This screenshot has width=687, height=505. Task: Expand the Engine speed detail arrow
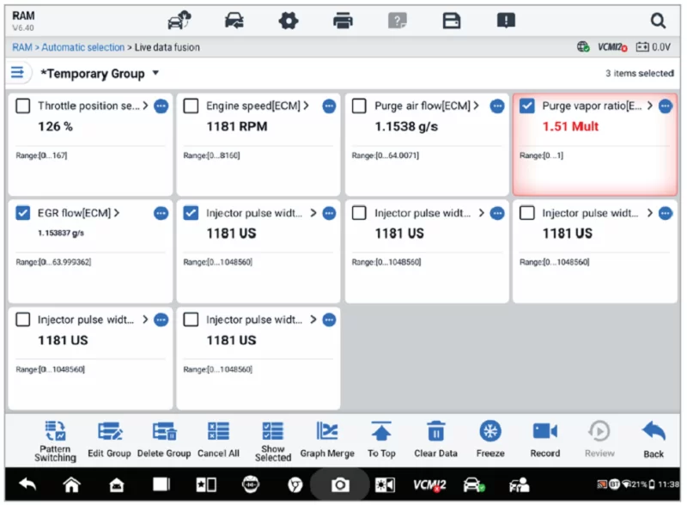point(307,106)
